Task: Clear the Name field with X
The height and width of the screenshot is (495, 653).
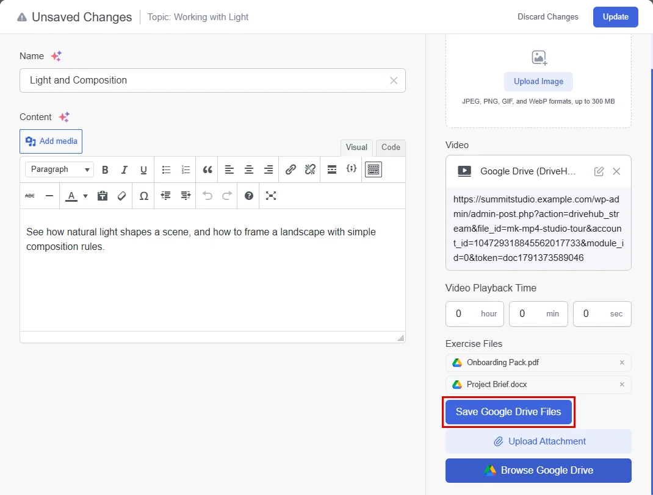Action: [394, 80]
